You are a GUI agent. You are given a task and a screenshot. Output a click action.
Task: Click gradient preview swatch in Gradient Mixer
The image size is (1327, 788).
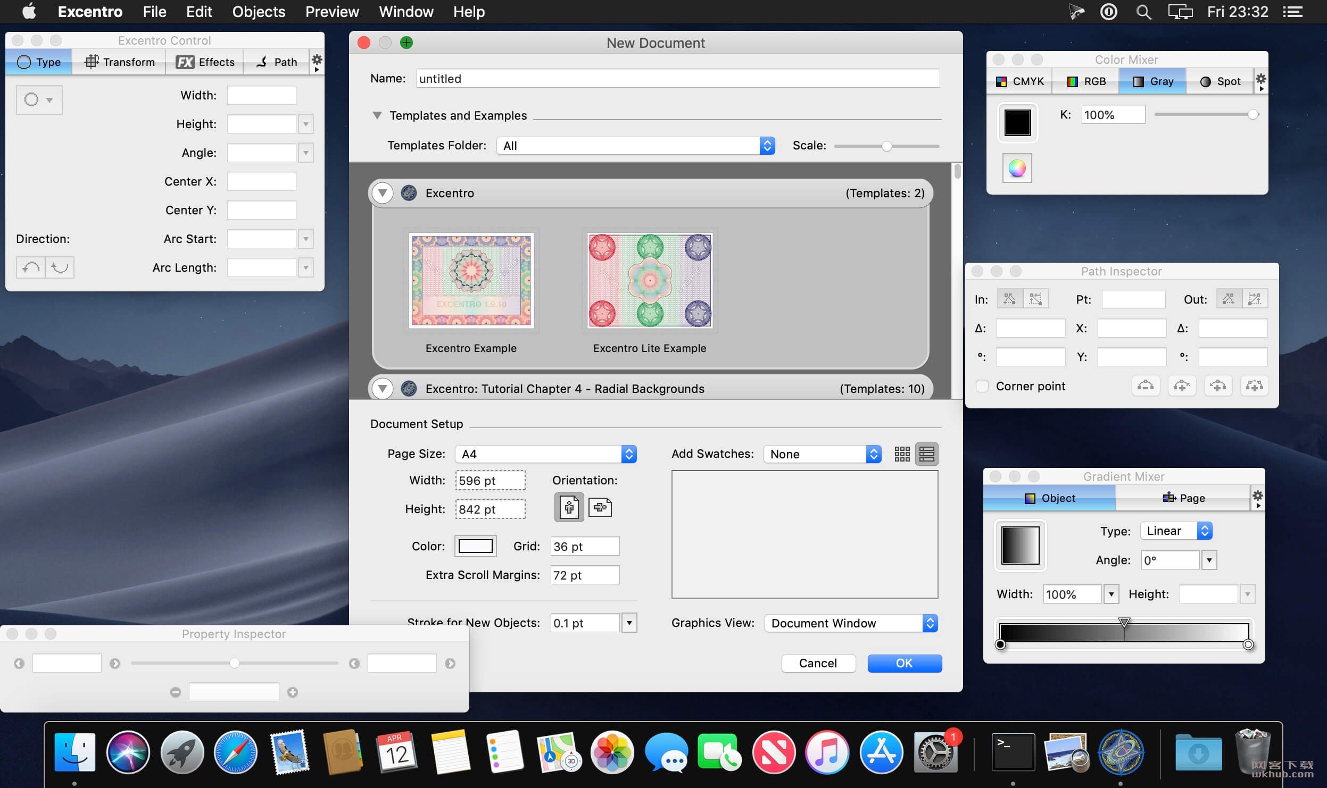tap(1020, 545)
